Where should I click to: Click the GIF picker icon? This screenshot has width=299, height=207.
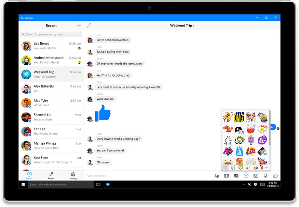256,176
